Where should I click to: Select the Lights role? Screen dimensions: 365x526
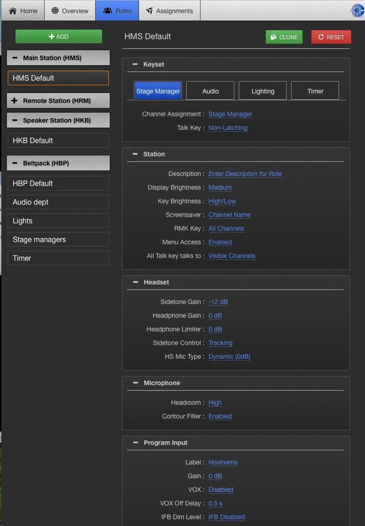pyautogui.click(x=58, y=221)
